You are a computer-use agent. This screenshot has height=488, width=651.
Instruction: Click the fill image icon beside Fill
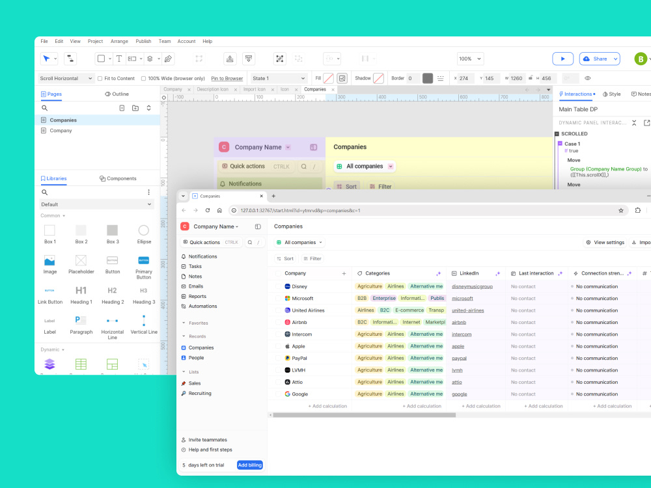point(342,78)
